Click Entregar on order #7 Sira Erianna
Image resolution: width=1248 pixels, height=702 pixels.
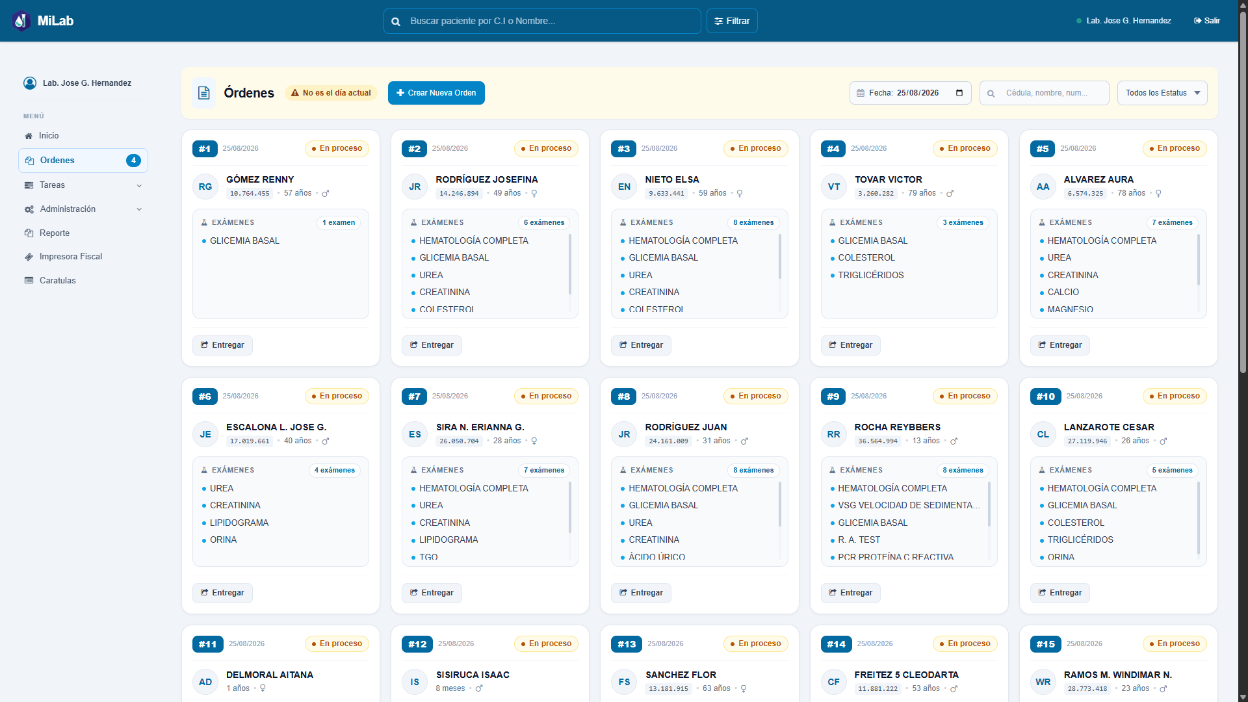432,593
